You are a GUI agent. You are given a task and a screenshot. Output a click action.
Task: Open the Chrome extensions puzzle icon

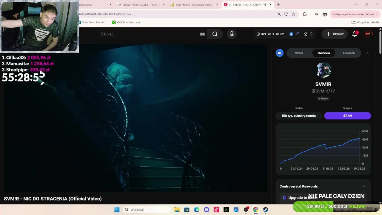(305, 14)
